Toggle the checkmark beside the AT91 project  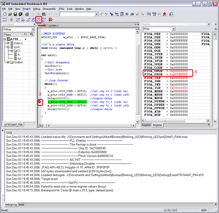click(25, 39)
